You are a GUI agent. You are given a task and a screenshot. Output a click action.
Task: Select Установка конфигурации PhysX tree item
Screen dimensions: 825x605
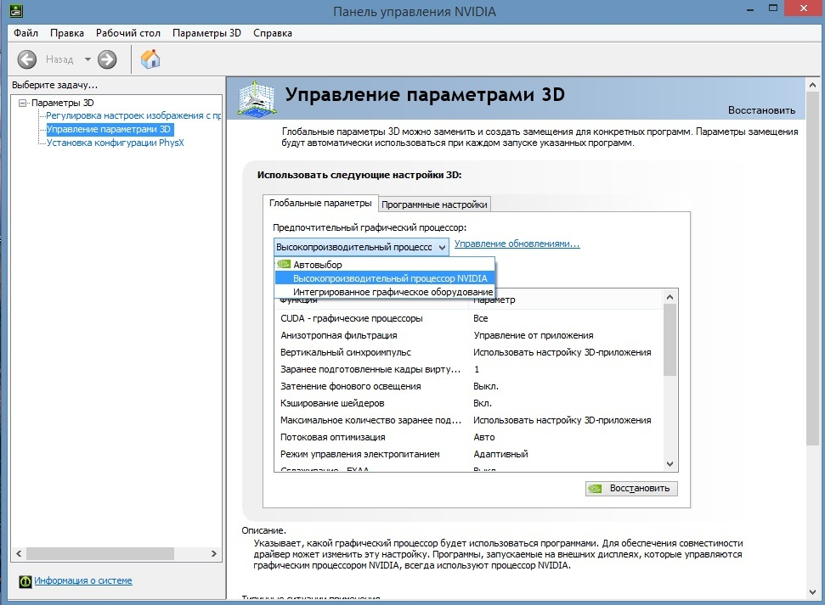click(115, 143)
